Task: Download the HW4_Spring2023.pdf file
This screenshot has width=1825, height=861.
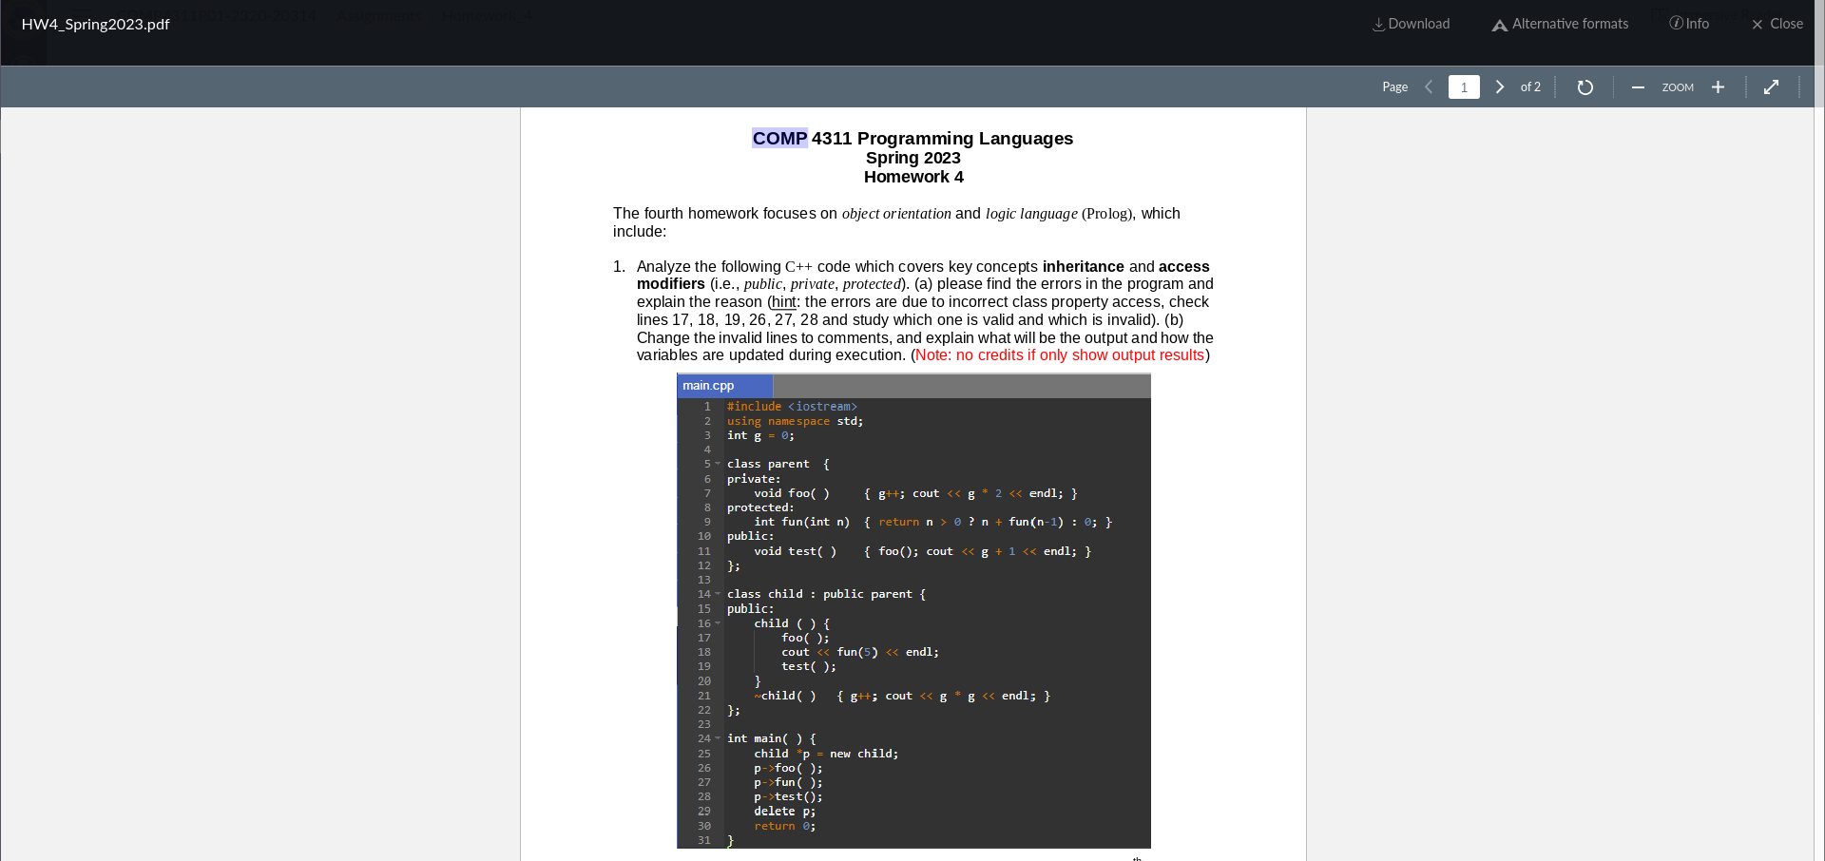Action: coord(1411,24)
